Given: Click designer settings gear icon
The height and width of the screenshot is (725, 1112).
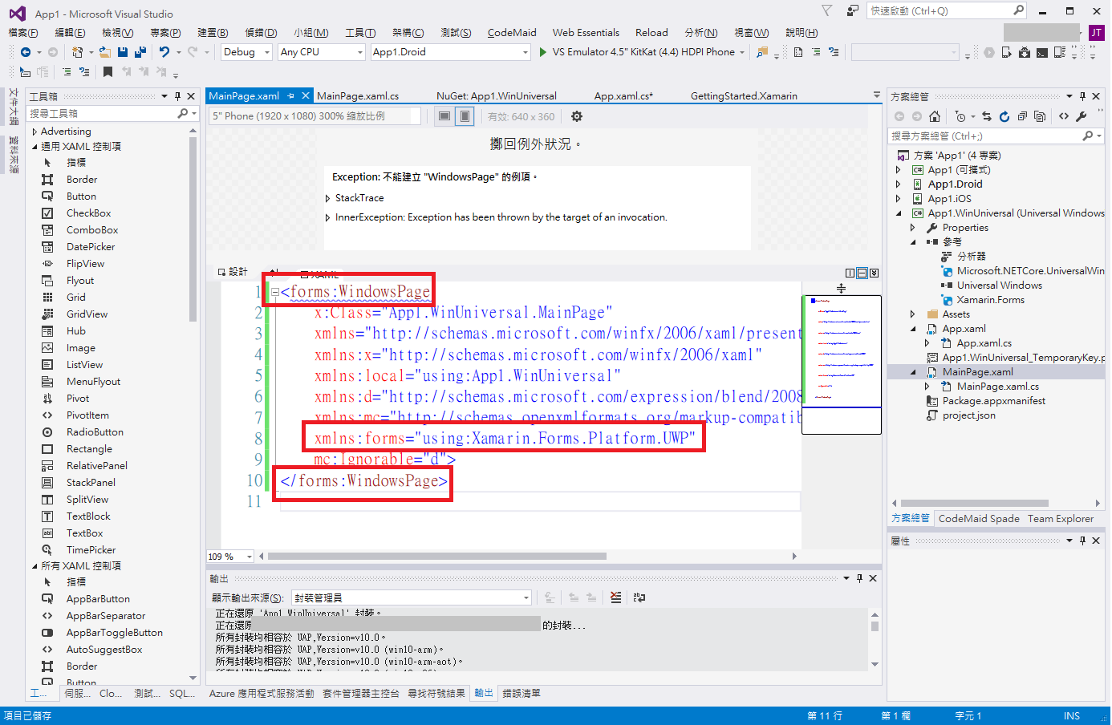Looking at the screenshot, I should coord(576,116).
